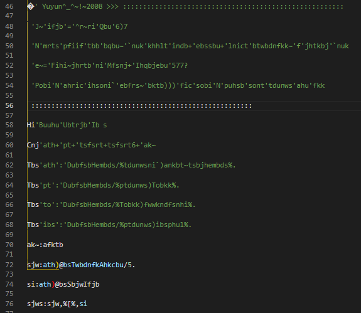
Task: Click the 'ak~:afktb' statement
Action: (45, 245)
